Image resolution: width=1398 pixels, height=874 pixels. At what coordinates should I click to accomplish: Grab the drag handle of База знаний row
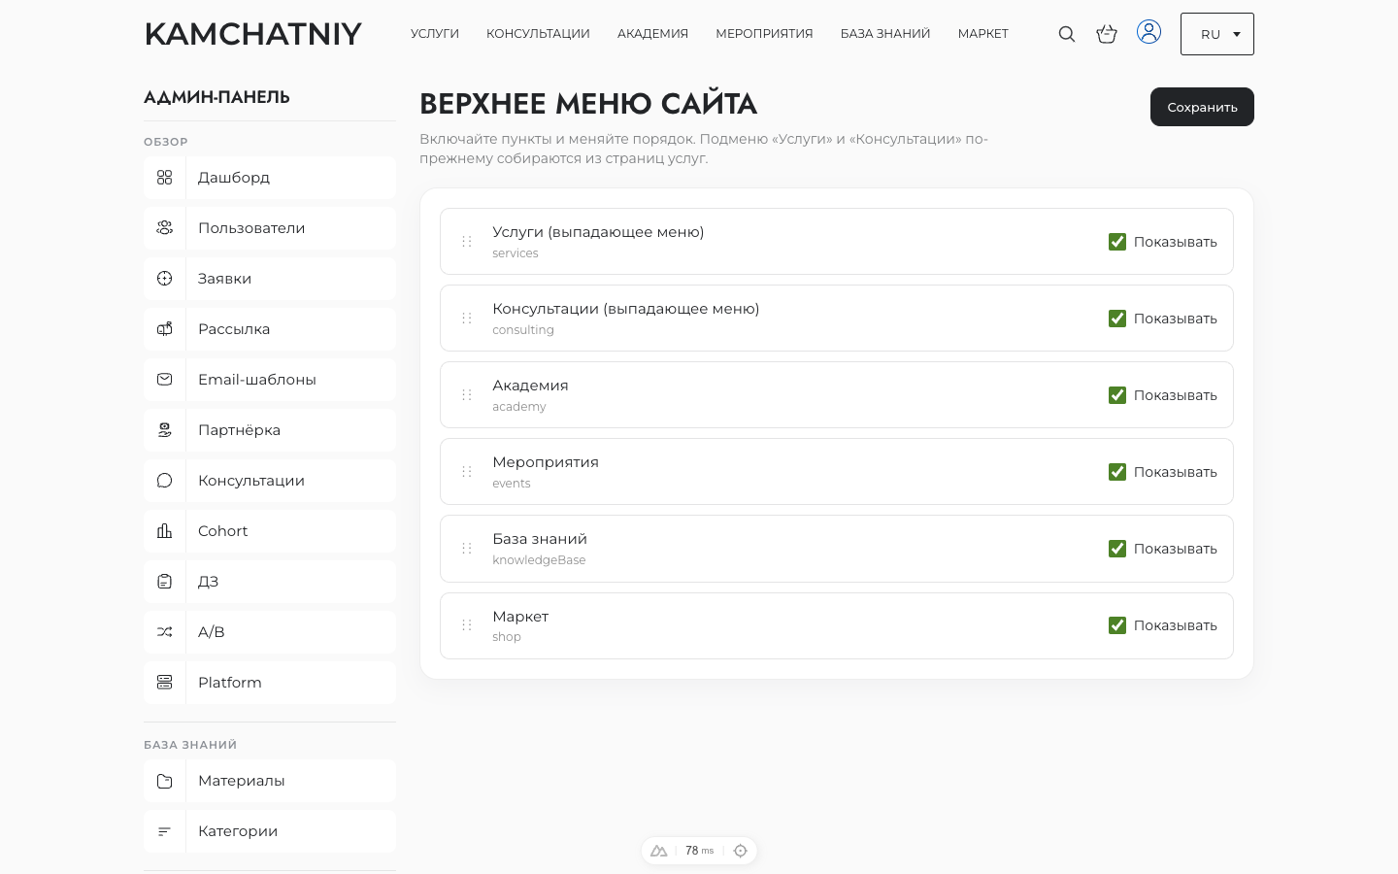click(x=467, y=548)
